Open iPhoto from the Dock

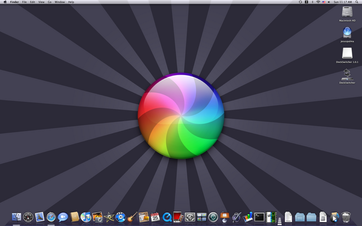point(97,217)
